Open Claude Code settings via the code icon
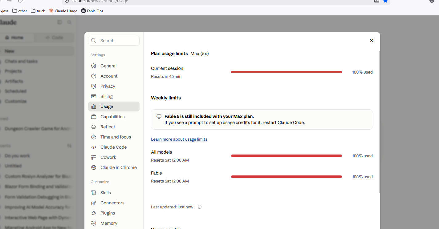439x229 pixels. point(94,147)
